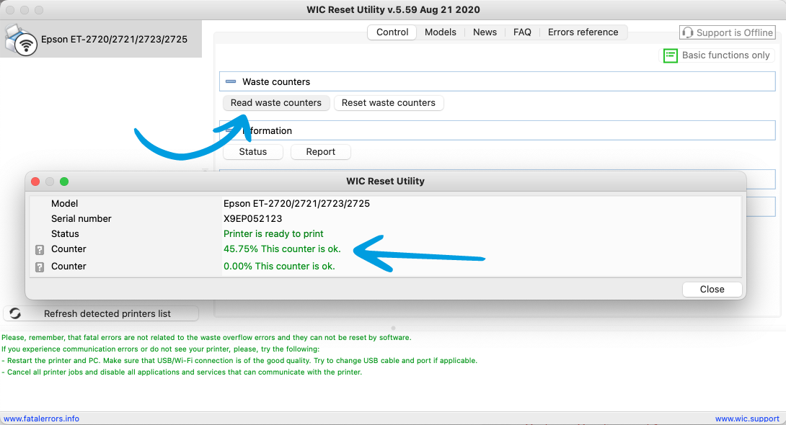
Task: Click 'Restart the printer and PC' message line
Action: 239,360
